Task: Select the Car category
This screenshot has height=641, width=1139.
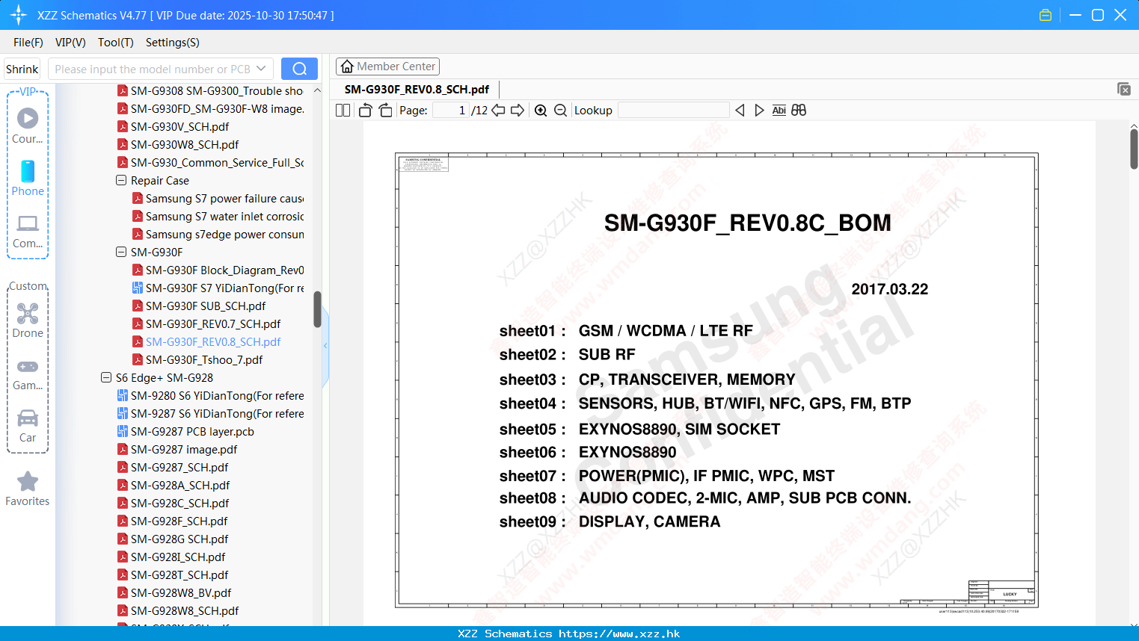Action: tap(28, 426)
